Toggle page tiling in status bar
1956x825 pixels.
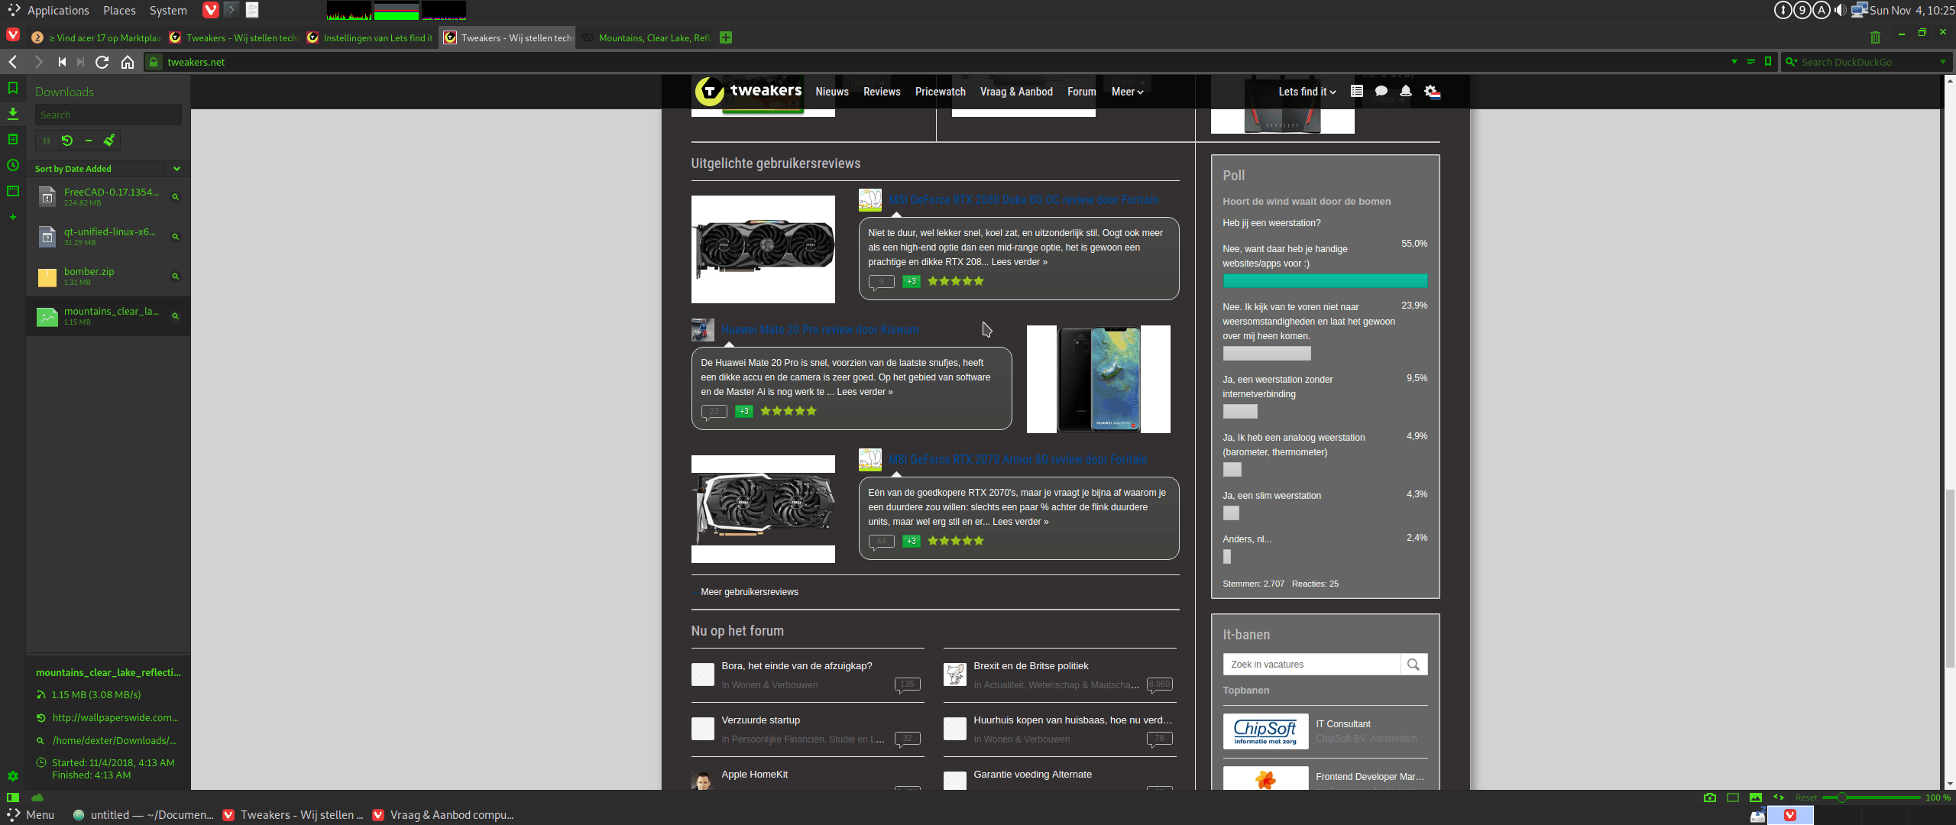pyautogui.click(x=1733, y=797)
